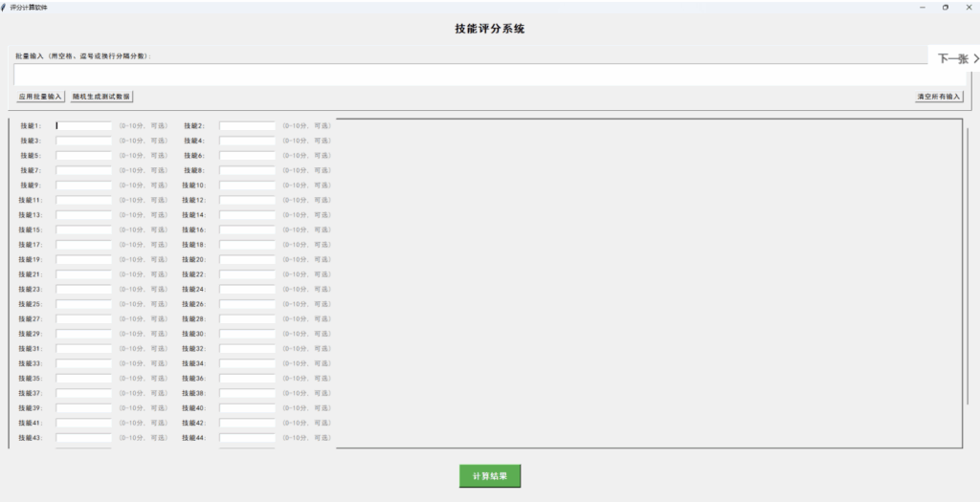980x502 pixels.
Task: Select the 技能41 score field
Action: [x=84, y=424]
